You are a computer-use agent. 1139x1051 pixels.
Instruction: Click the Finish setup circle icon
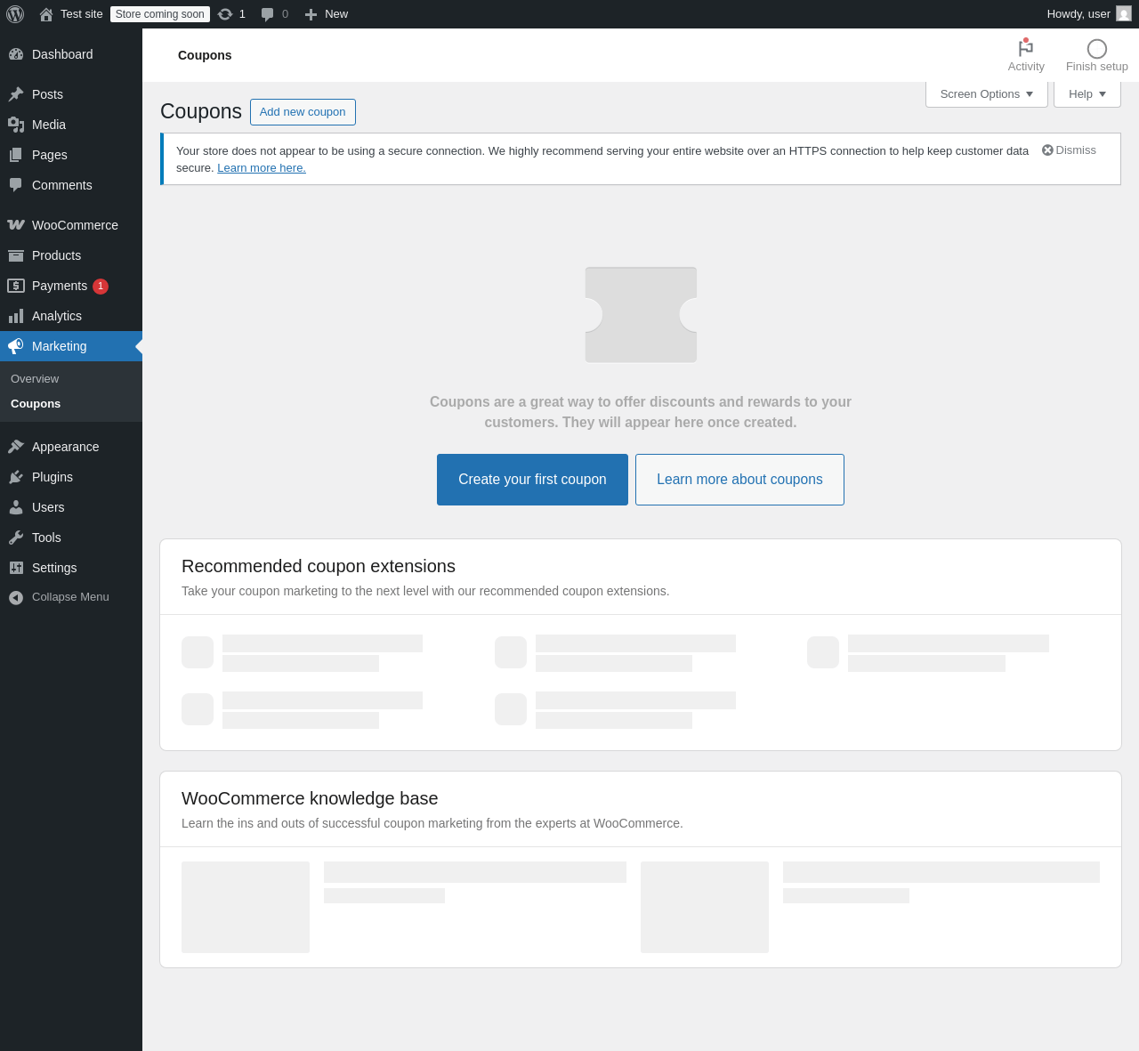(1097, 49)
